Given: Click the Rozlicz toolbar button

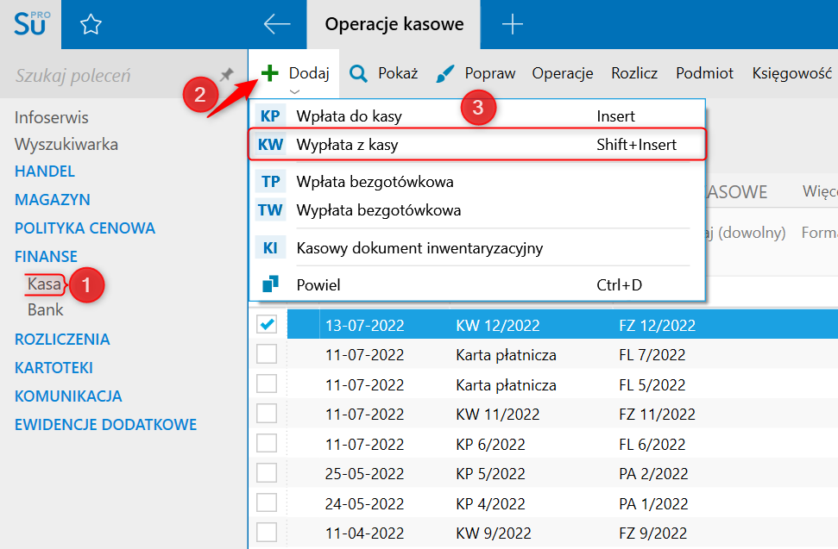Looking at the screenshot, I should tap(634, 73).
